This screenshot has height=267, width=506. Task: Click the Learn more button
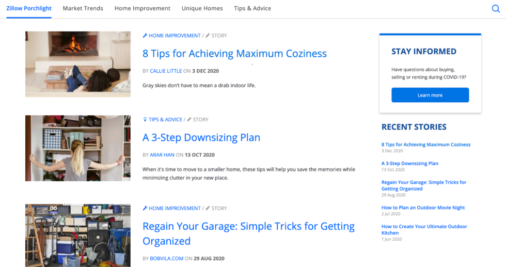(x=430, y=95)
